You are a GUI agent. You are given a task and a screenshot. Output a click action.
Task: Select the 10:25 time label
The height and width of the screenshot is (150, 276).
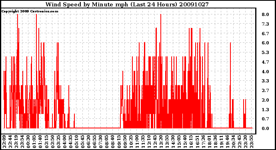point(131,142)
